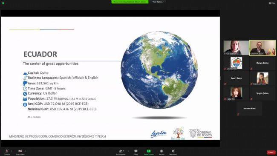The width and height of the screenshot is (277, 156).
Task: Start recording with the Record icon
Action: 161,152
